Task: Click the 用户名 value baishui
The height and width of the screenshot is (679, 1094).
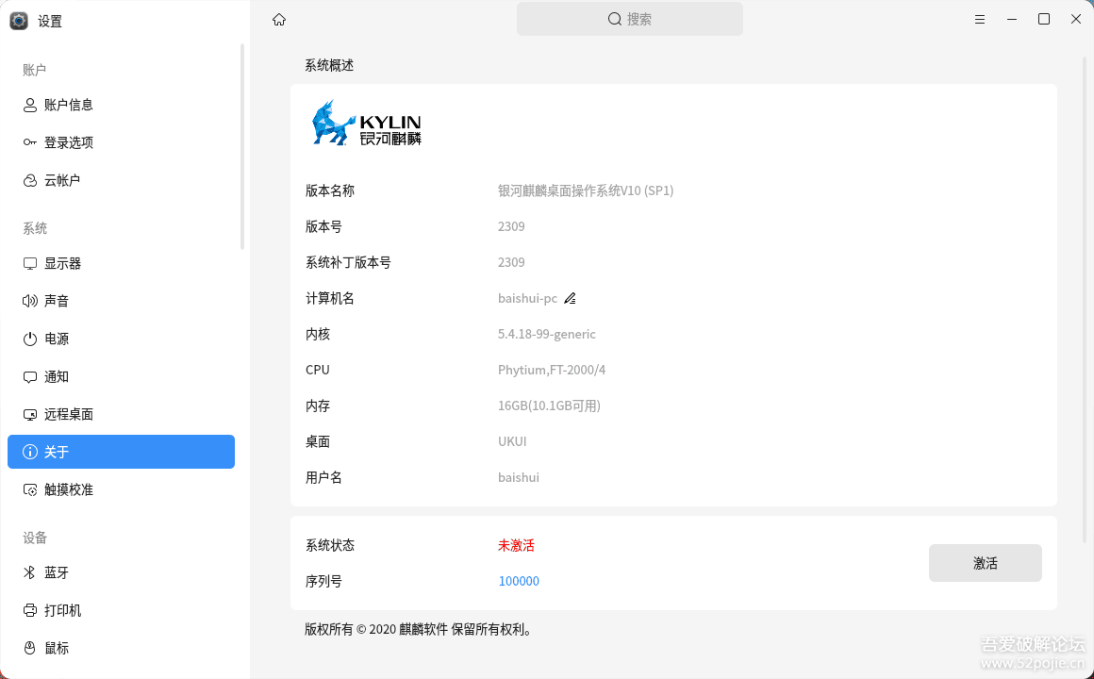Action: (x=519, y=478)
